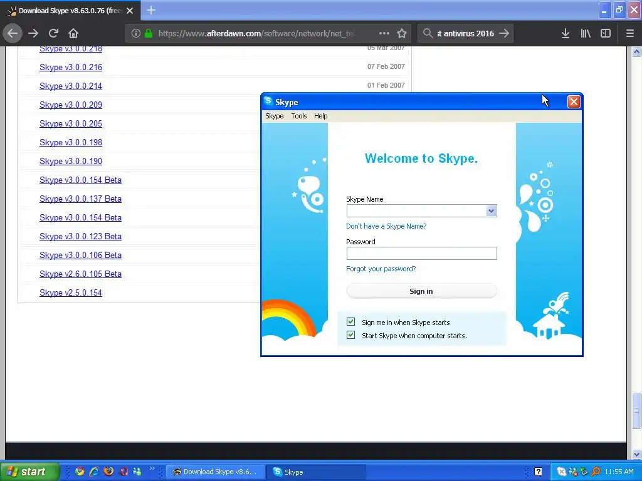Reload the current page
The height and width of the screenshot is (481, 642).
tap(54, 33)
